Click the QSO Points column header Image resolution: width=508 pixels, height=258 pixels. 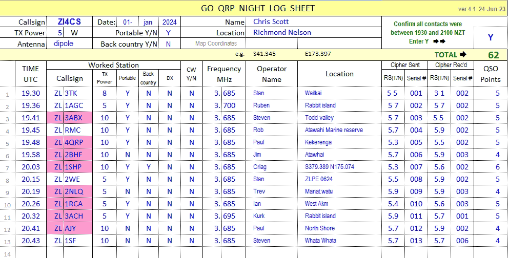[x=491, y=74]
